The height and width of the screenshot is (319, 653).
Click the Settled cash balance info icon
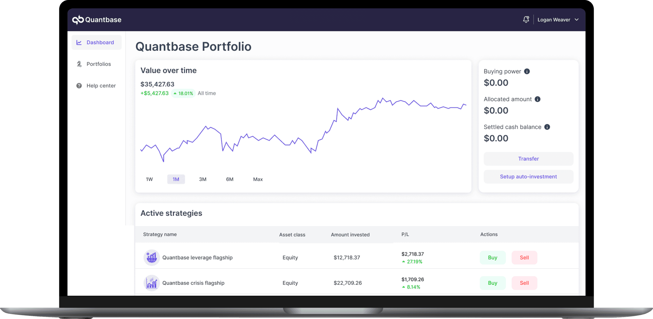pyautogui.click(x=547, y=127)
